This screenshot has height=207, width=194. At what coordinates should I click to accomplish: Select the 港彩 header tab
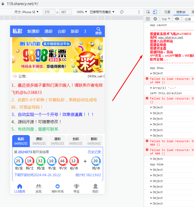point(48,31)
